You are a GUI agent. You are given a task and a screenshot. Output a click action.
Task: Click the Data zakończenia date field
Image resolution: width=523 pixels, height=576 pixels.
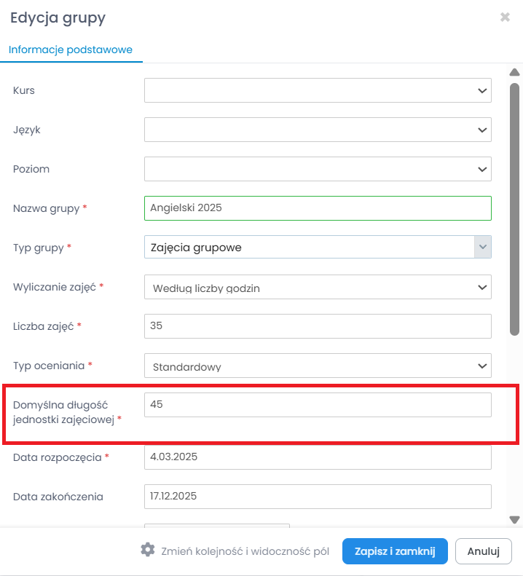coord(318,497)
